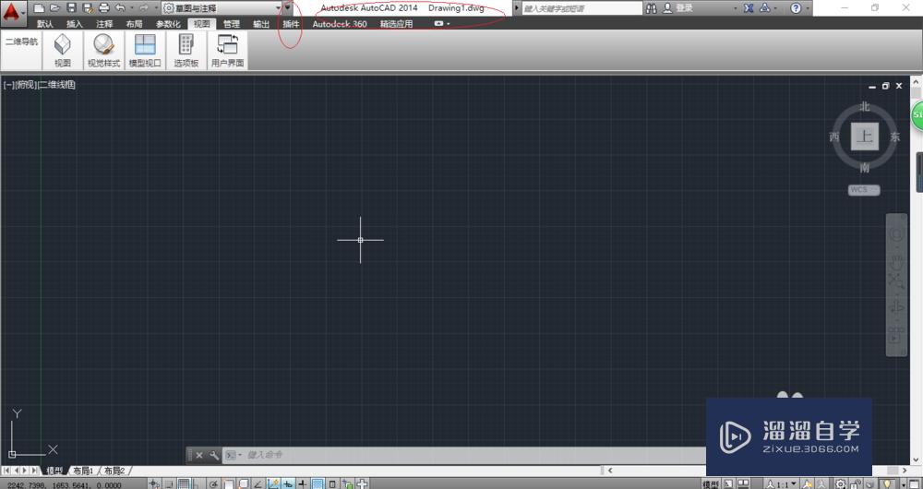
Task: Switch to the 参数化 ribbon tab
Action: (x=168, y=24)
